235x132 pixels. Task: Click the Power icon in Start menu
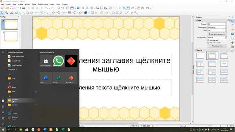pyautogui.click(x=3, y=124)
